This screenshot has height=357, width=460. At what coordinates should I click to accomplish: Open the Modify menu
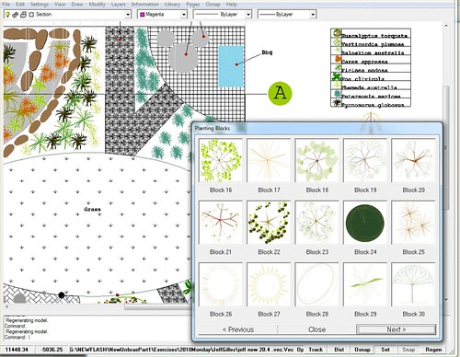coord(97,5)
